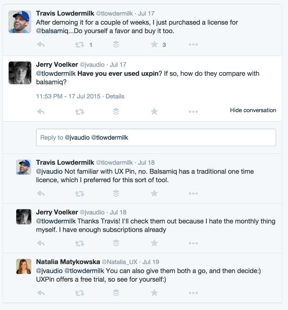Image resolution: width=288 pixels, height=310 pixels.
Task: Reply to Jerry's 'Thanks Travis!' tweet
Action: (41, 243)
